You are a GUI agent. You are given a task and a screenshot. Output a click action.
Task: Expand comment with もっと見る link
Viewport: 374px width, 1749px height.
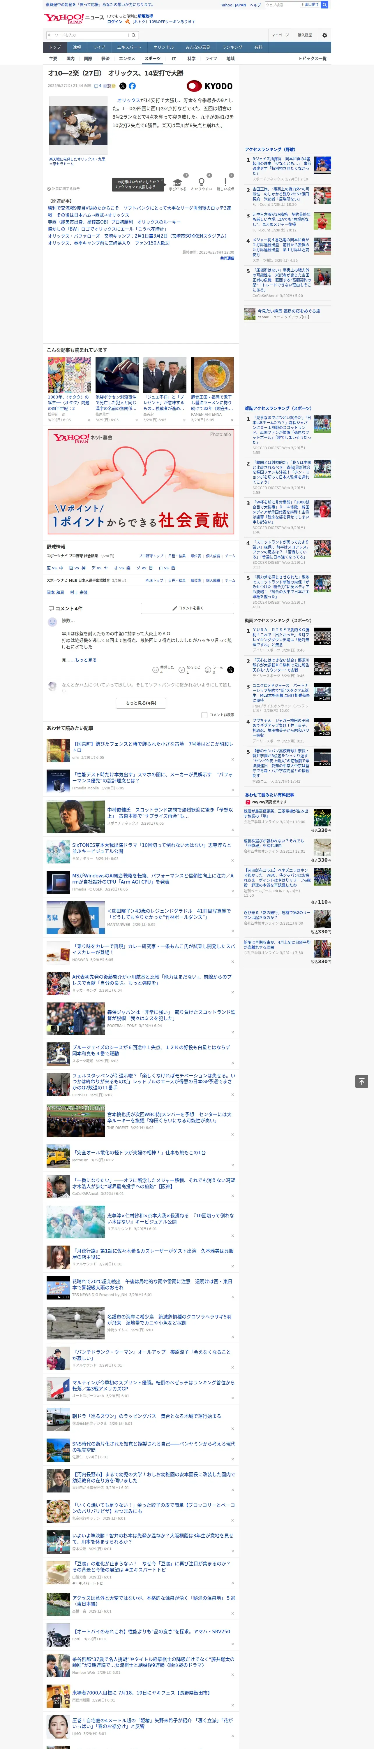(86, 660)
